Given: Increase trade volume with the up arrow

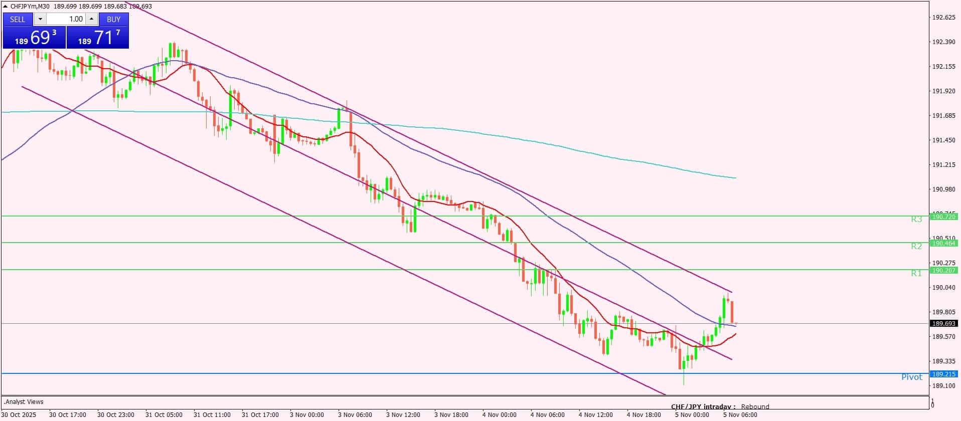Looking at the screenshot, I should coord(91,19).
